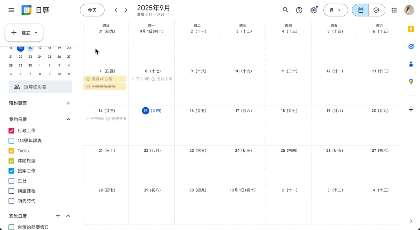Open Contacts side panel icon

pyautogui.click(x=411, y=64)
